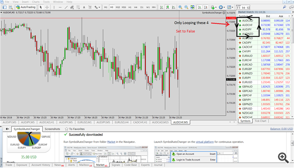Open the Charts menu
The height and width of the screenshot is (168, 294).
(x=36, y=2)
